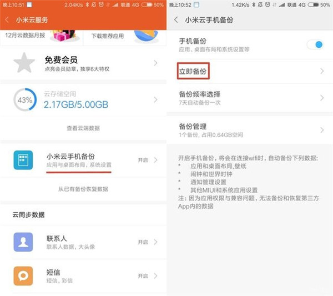Go back from 小米云服务 screen

7,20
